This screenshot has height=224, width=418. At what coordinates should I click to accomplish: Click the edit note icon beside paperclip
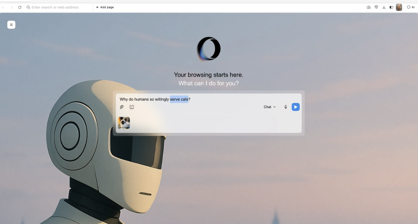(132, 107)
